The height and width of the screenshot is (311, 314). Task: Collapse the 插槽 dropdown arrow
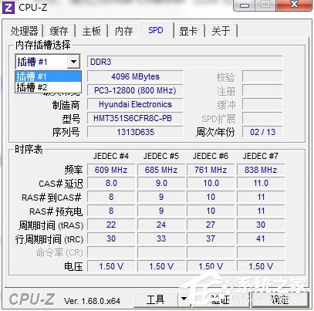[73, 62]
